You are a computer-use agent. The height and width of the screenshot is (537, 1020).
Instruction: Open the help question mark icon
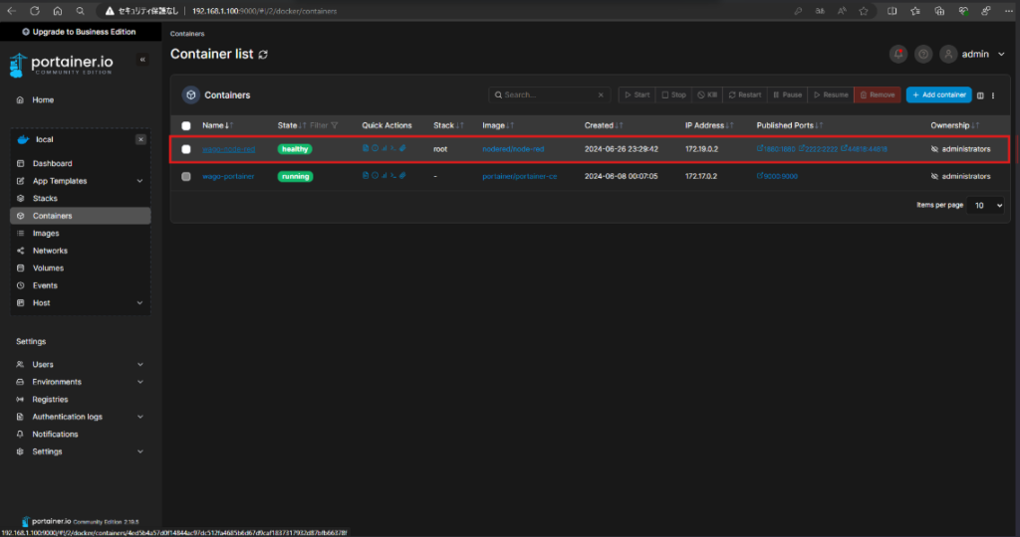click(923, 54)
